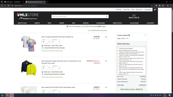Open the first pinned taskbar app icon
This screenshot has height=97, width=173.
tap(7, 95)
